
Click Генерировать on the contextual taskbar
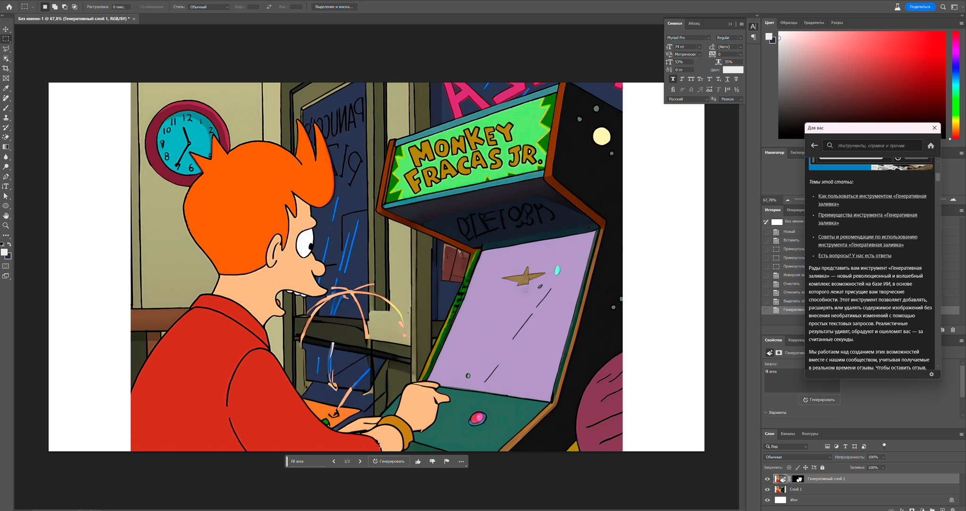pos(389,462)
